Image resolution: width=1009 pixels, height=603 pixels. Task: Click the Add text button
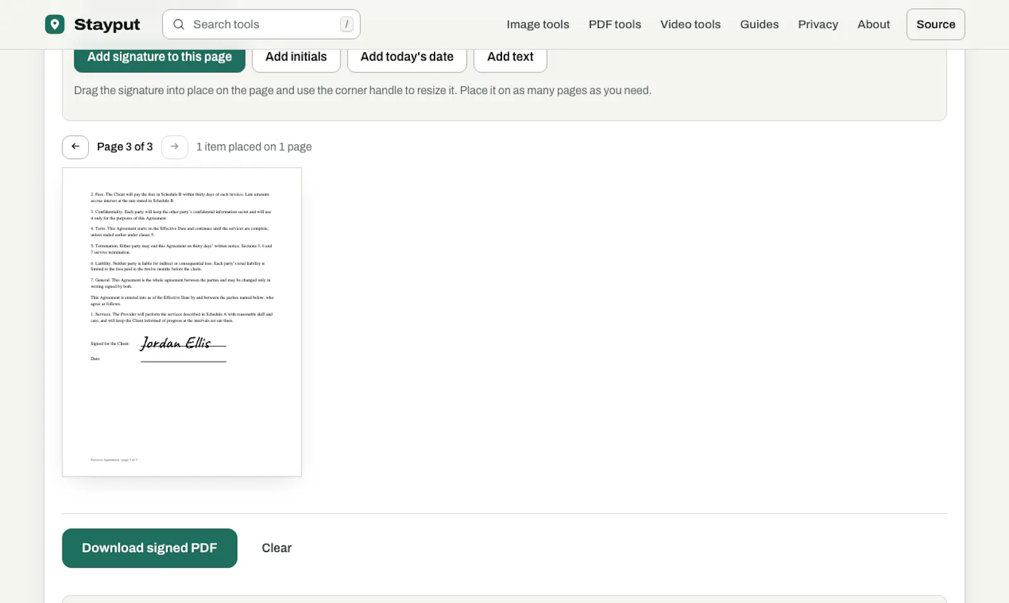(510, 58)
